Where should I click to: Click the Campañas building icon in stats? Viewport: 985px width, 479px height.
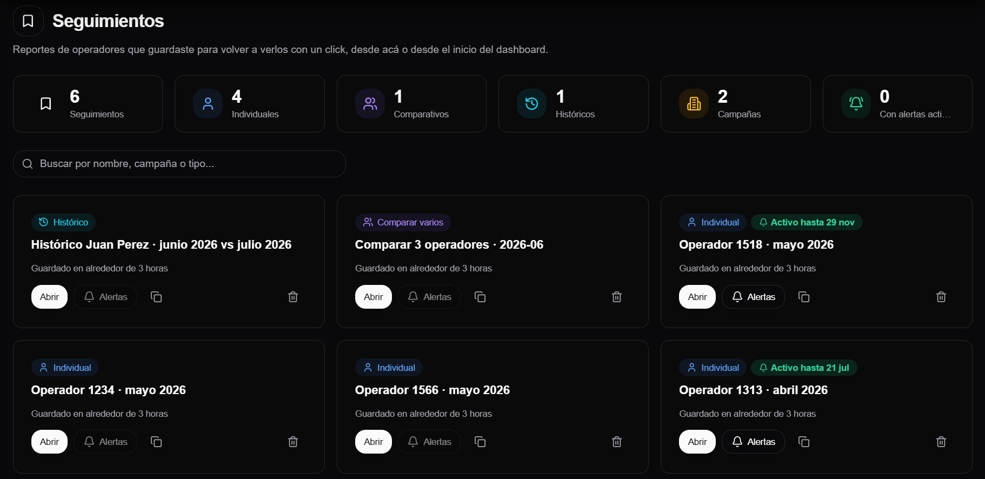(694, 104)
